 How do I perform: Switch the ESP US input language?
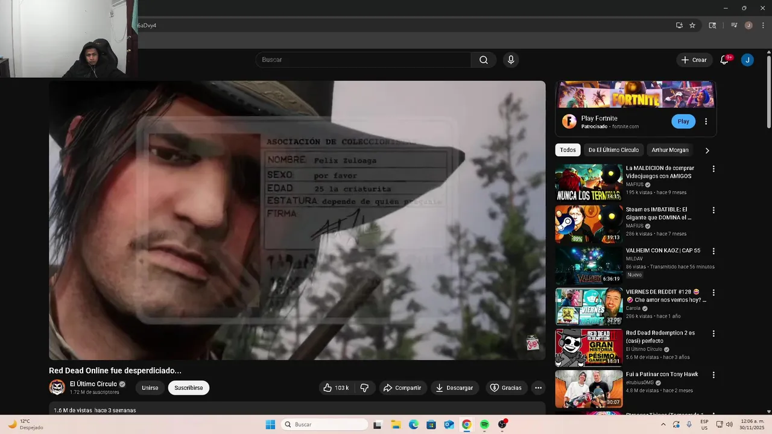point(704,424)
